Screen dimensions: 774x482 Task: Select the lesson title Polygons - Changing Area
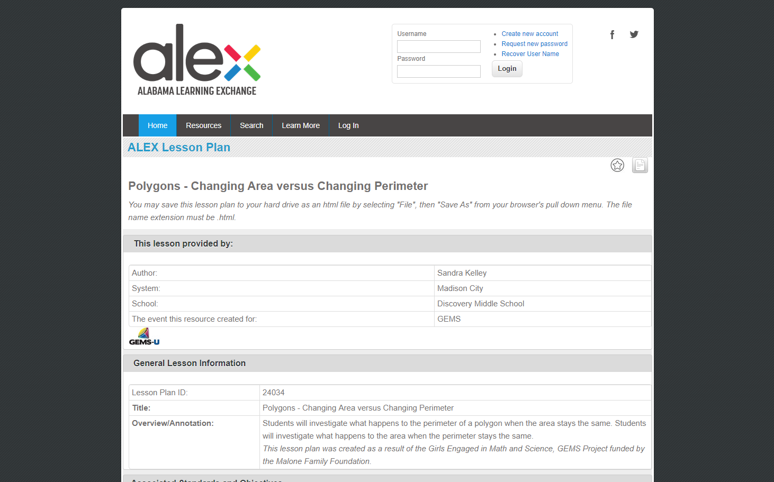coord(278,186)
